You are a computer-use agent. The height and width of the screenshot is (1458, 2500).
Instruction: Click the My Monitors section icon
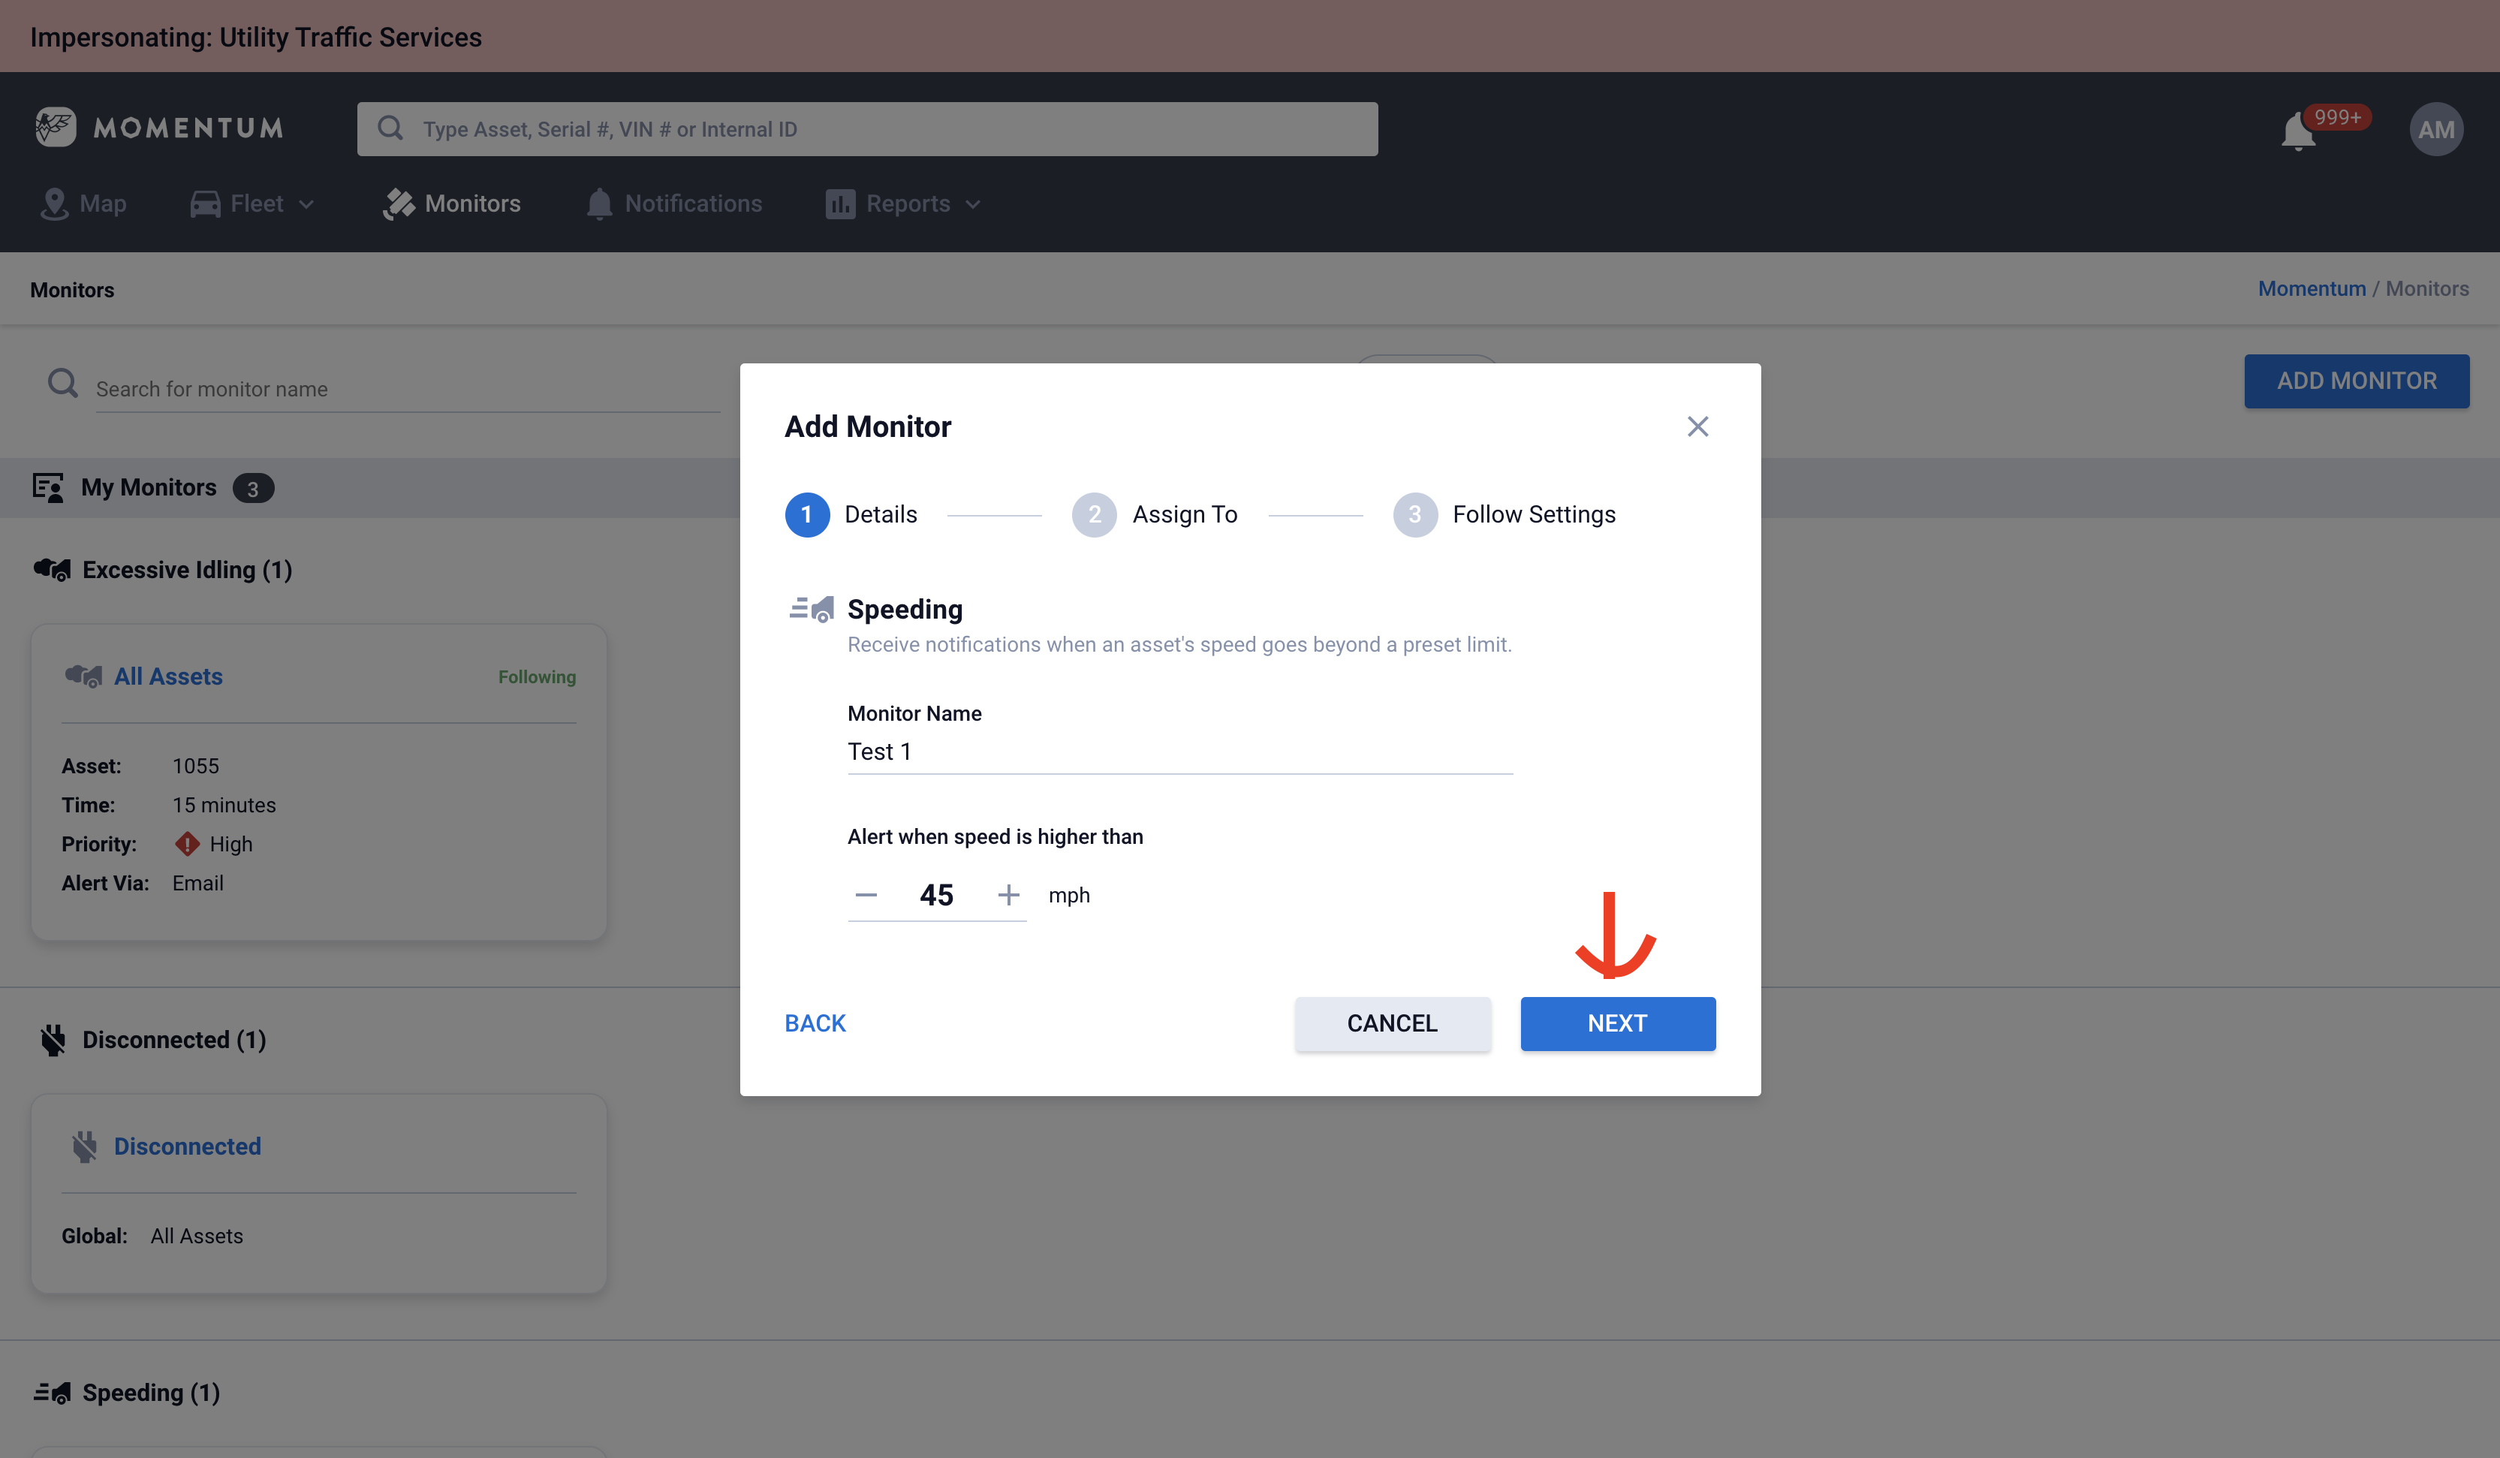tap(47, 487)
